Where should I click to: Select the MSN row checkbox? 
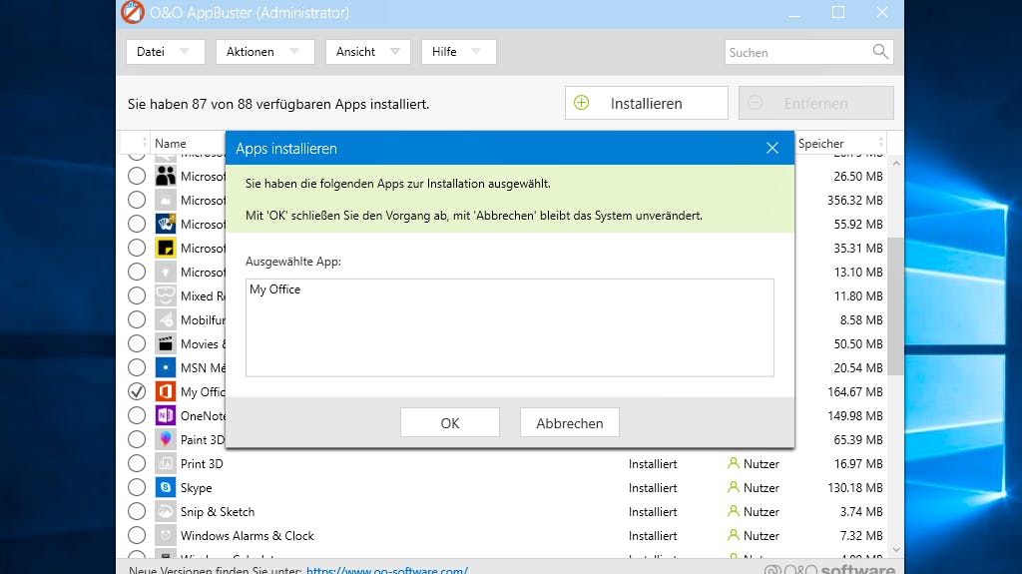(137, 367)
